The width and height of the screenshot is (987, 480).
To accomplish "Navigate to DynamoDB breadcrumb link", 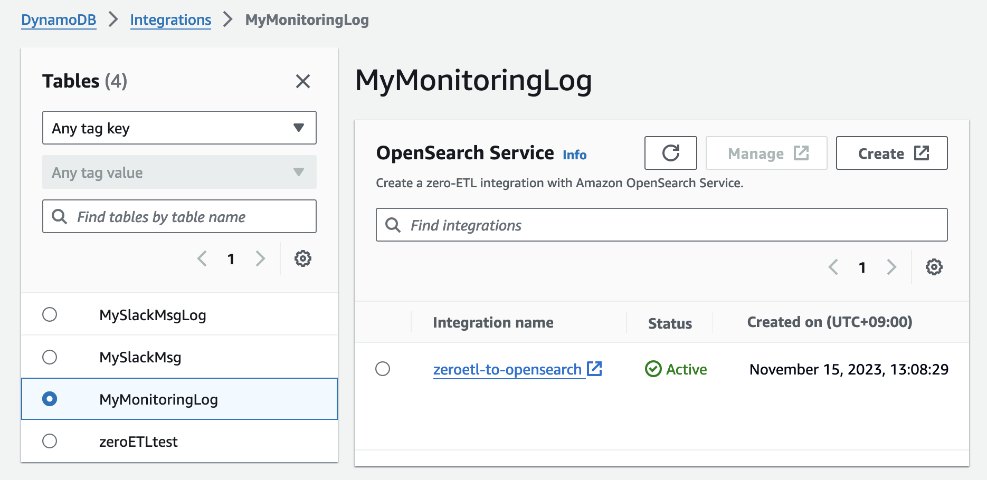I will [59, 20].
